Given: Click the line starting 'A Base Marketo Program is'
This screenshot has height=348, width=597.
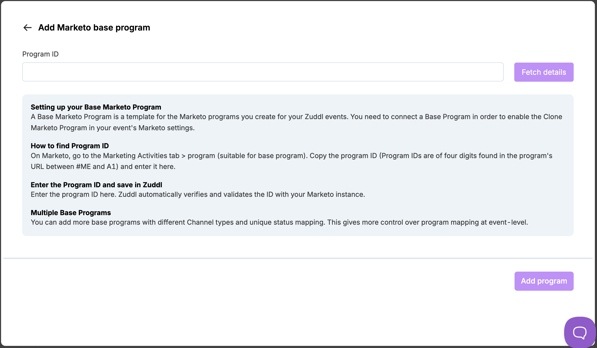Looking at the screenshot, I should click(296, 117).
